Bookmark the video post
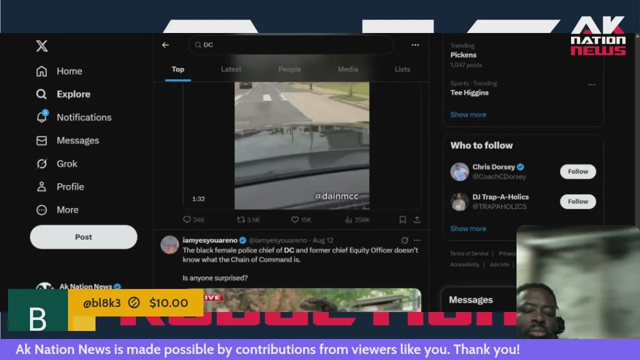Screen dimensions: 640x360 click(402, 219)
